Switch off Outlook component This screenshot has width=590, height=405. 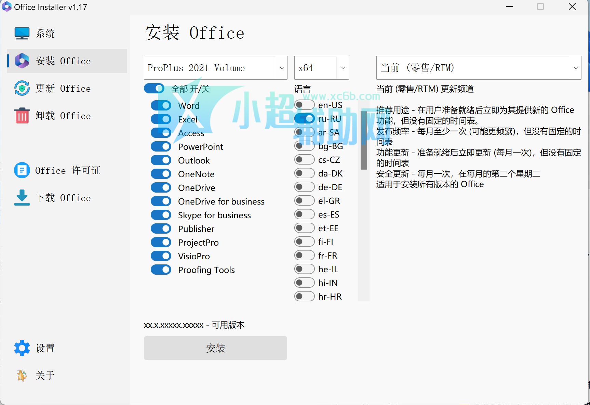(x=161, y=160)
